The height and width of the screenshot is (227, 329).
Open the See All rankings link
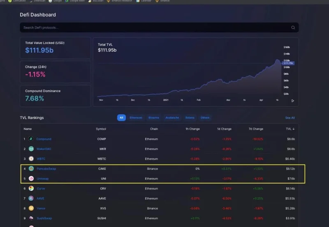coord(290,118)
